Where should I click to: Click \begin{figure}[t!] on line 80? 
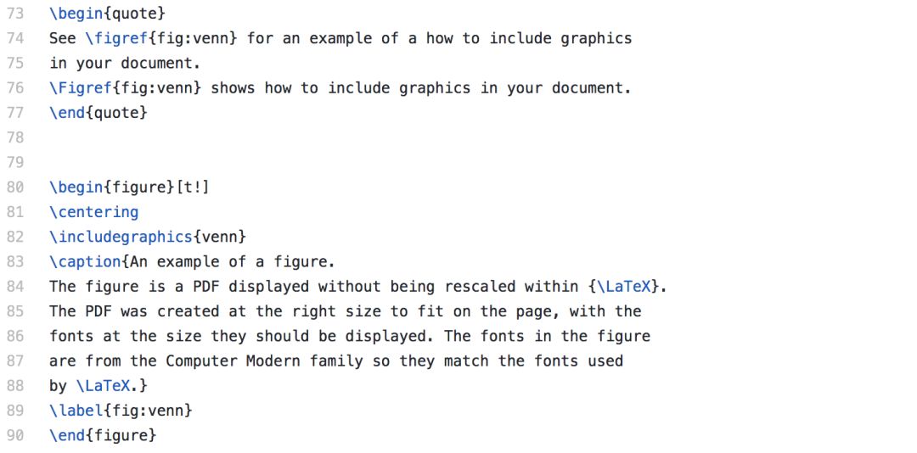point(130,187)
